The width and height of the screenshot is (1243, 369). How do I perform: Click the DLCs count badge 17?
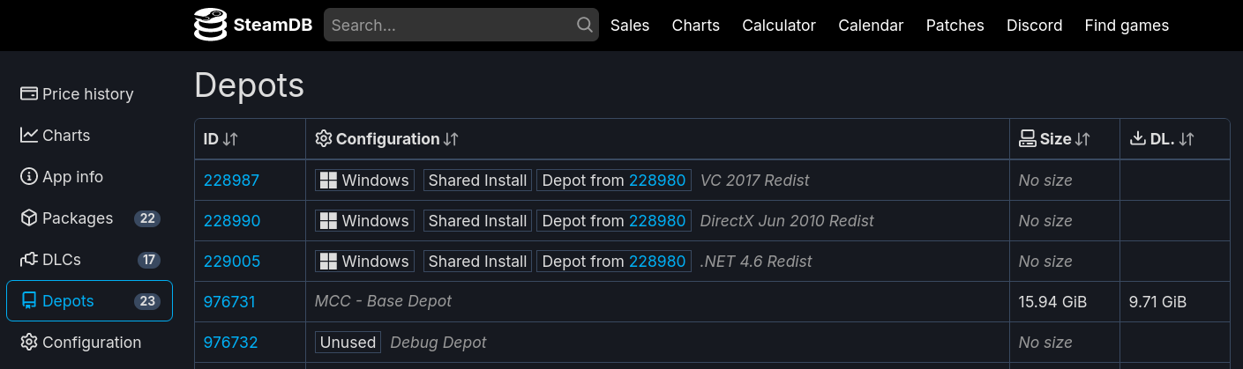tap(149, 259)
